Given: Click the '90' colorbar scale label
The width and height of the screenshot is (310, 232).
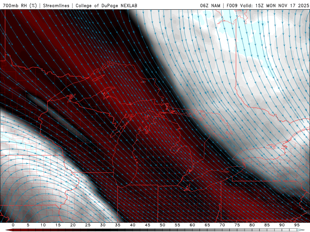Looking at the screenshot, I should pos(282,225).
